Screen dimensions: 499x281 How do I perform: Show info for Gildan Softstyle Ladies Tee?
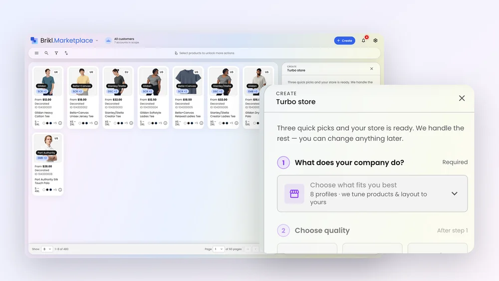point(166,123)
